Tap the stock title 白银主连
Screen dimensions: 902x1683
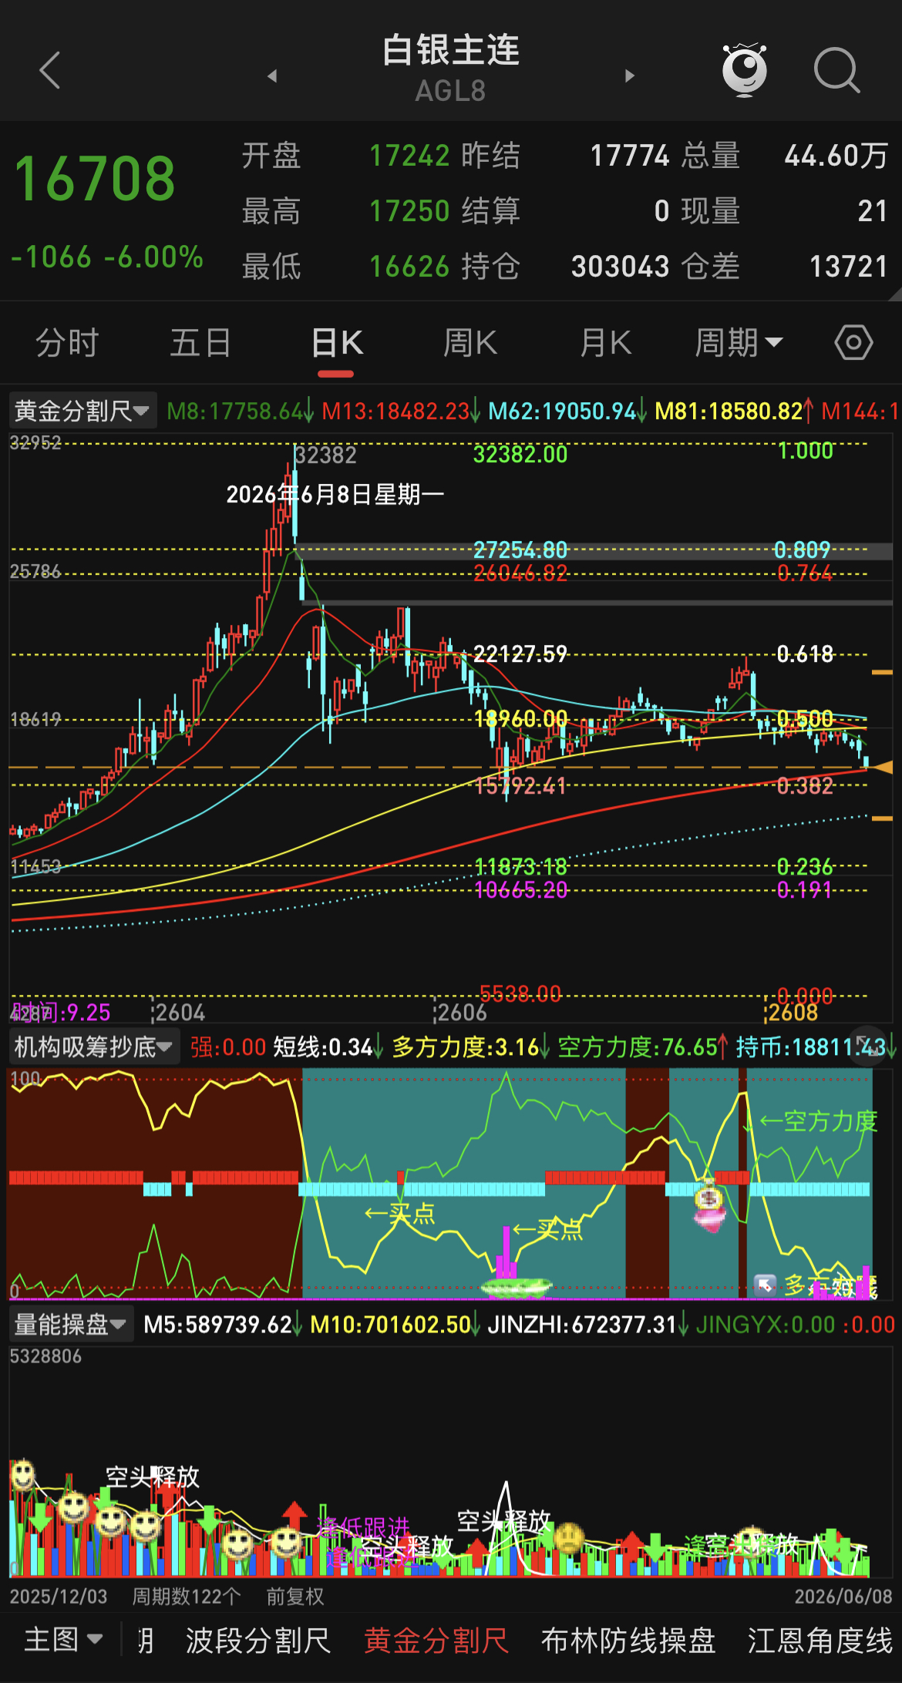(x=451, y=50)
